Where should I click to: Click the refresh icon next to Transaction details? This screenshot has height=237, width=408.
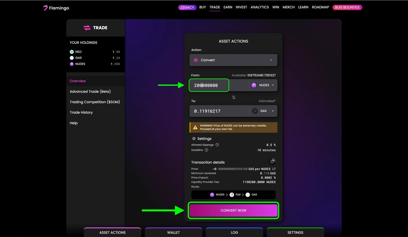click(272, 161)
